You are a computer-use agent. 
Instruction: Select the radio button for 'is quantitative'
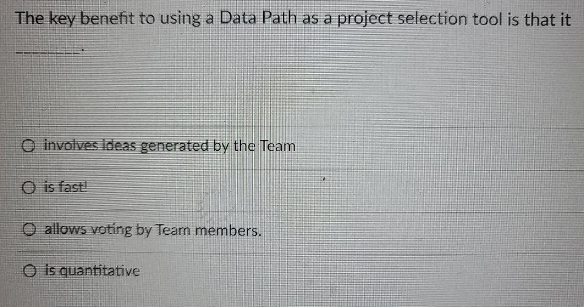[30, 271]
